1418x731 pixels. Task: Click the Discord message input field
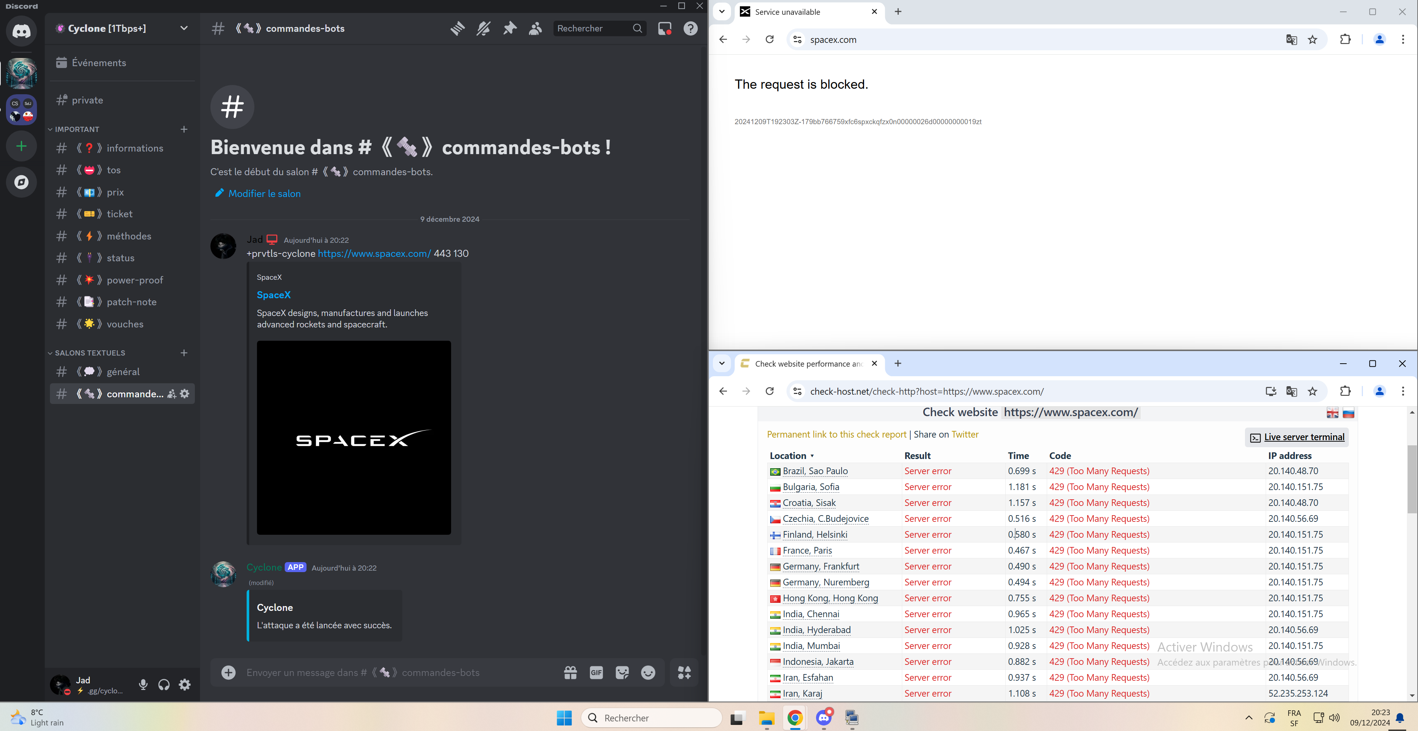coord(385,672)
